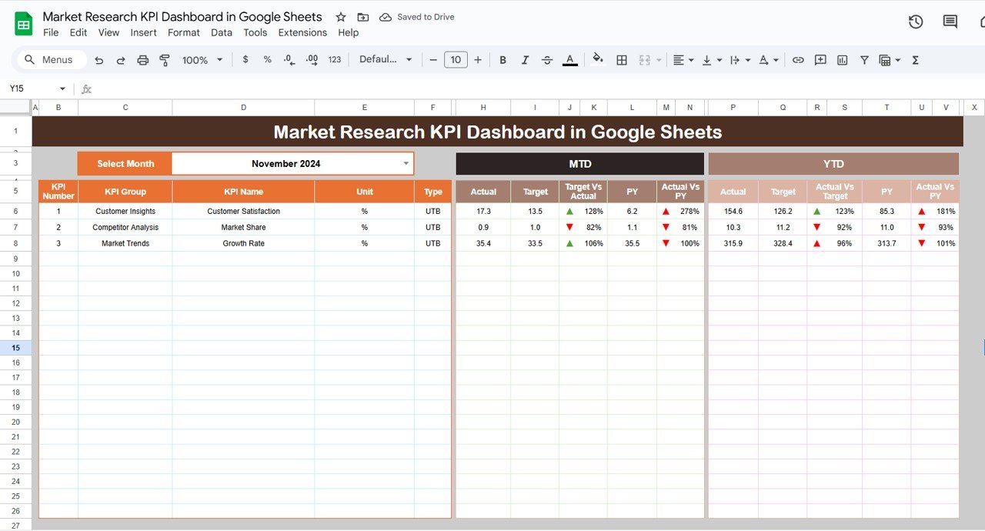Open the borders tool
Screen dimensions: 985x531
[622, 60]
